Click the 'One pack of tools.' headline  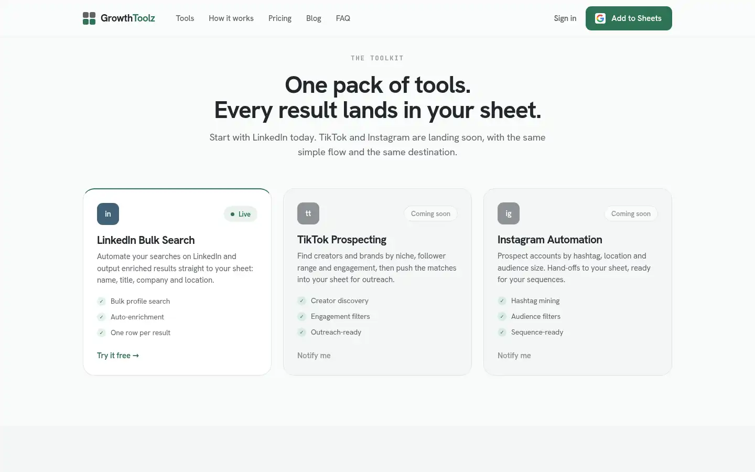pos(377,85)
